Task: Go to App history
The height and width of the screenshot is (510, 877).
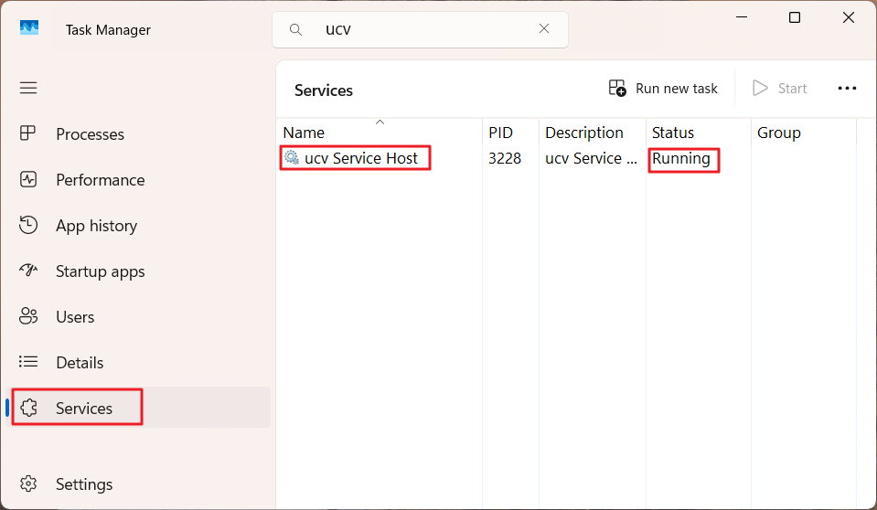Action: click(96, 226)
